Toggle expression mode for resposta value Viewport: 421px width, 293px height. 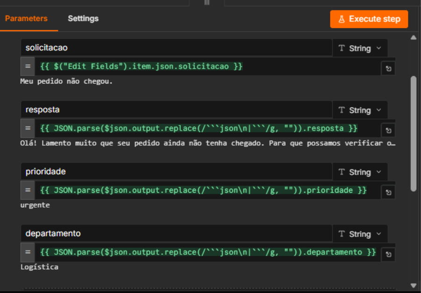pos(28,128)
